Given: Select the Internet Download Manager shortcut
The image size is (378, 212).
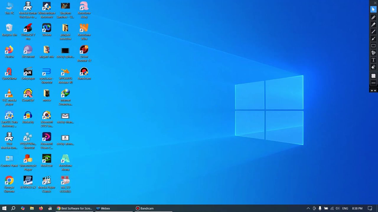Looking at the screenshot, I should tap(65, 97).
